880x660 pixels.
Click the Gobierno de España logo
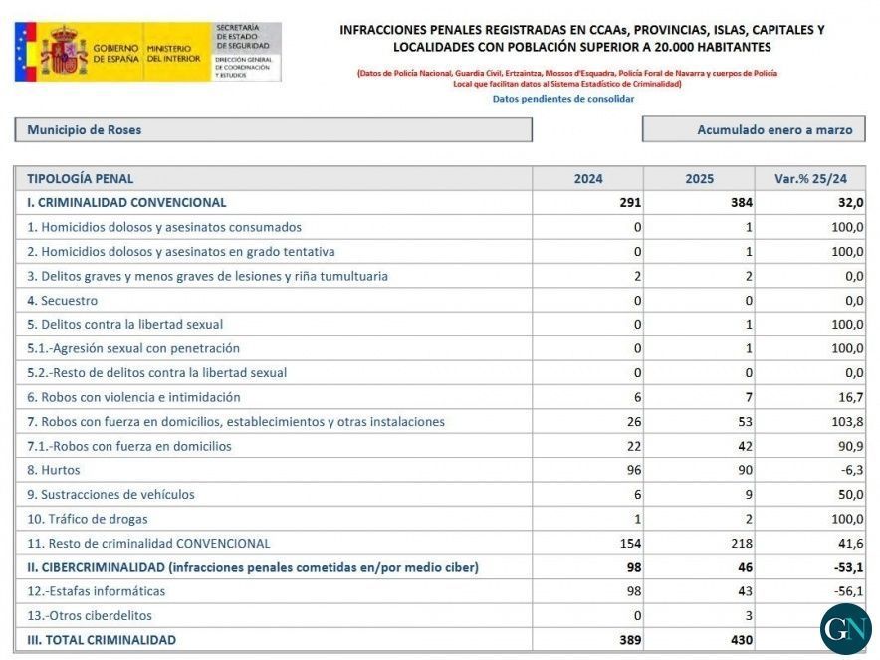click(x=147, y=52)
